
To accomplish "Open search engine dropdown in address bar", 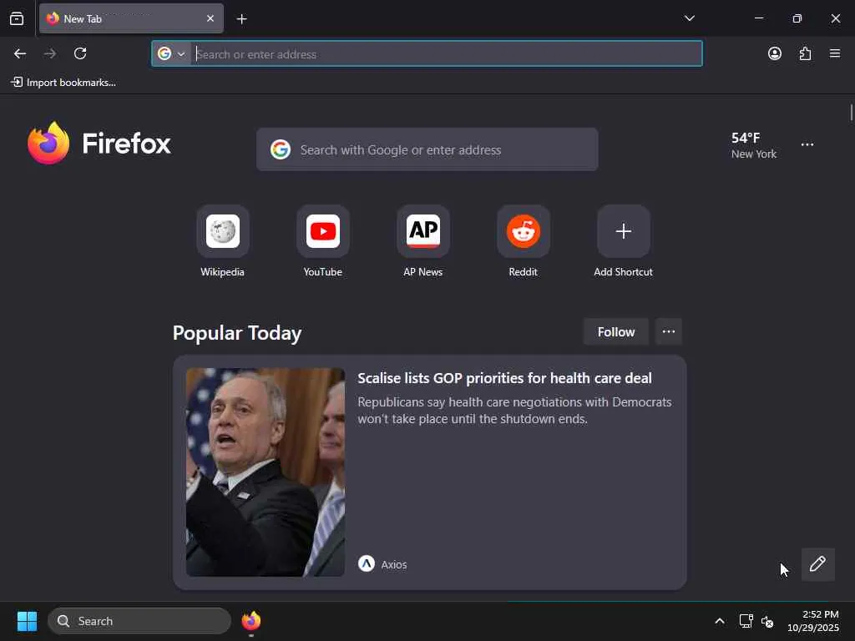I will point(172,53).
